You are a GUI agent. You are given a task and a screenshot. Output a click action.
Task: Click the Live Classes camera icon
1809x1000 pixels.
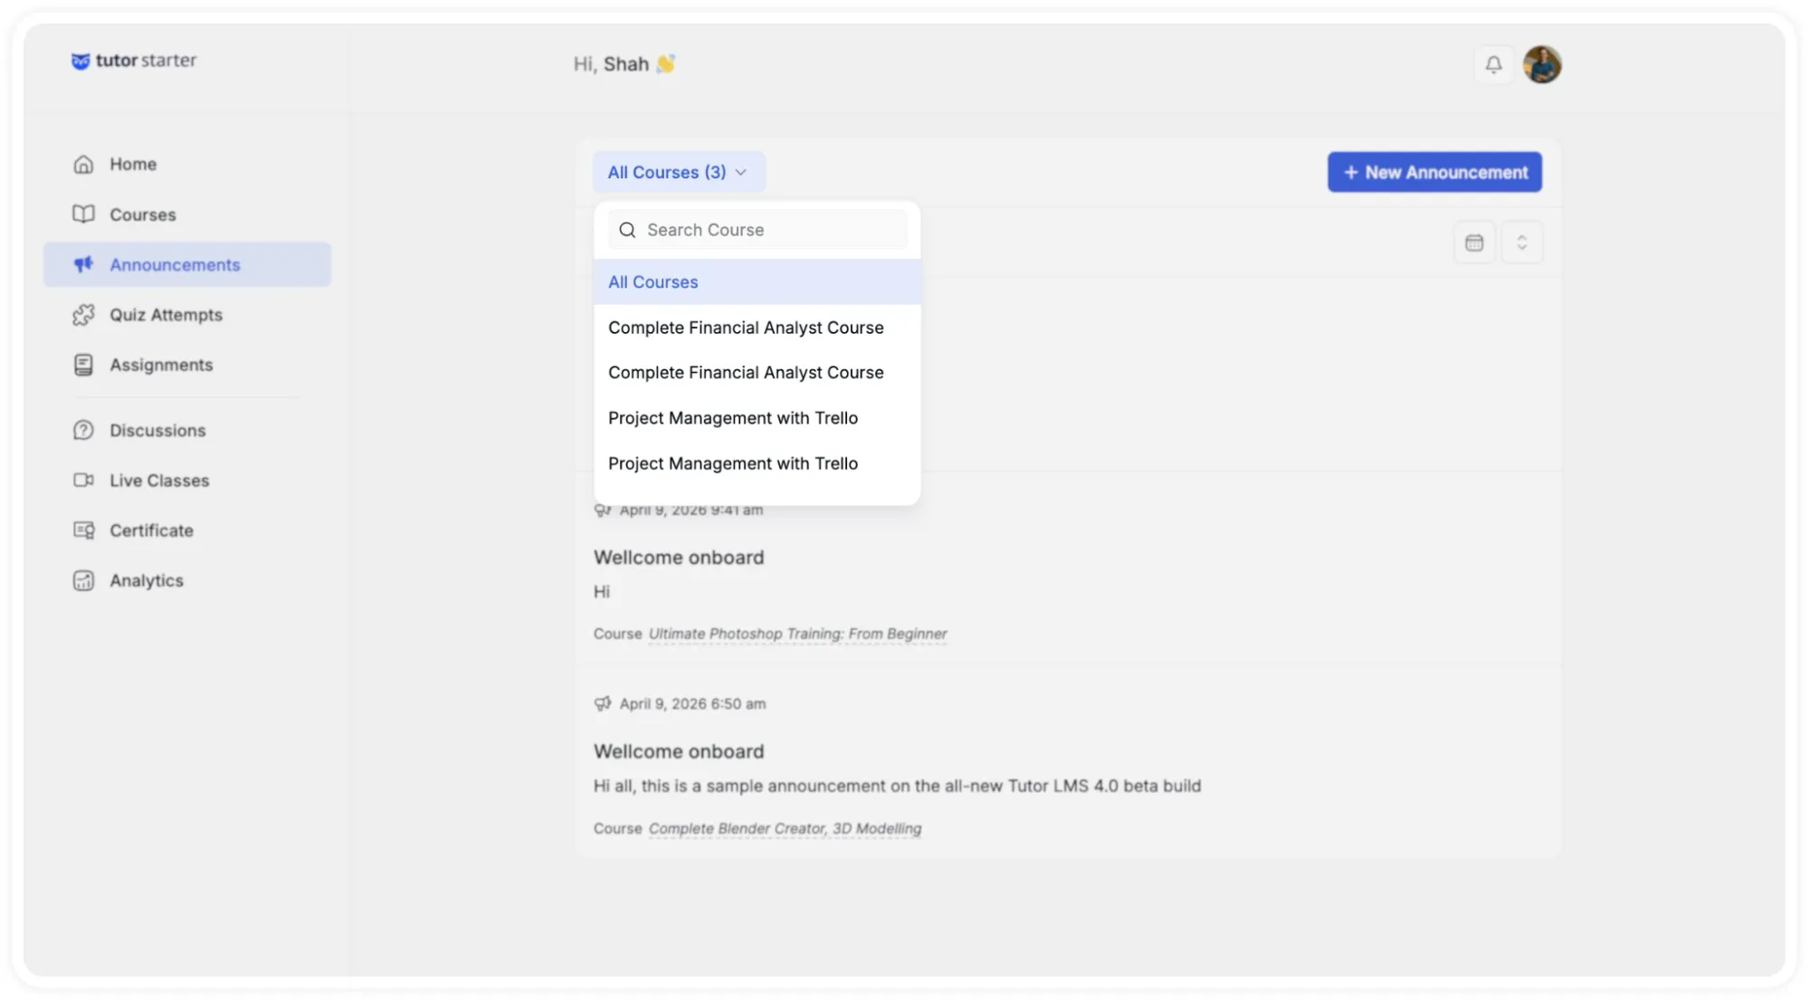tap(83, 481)
